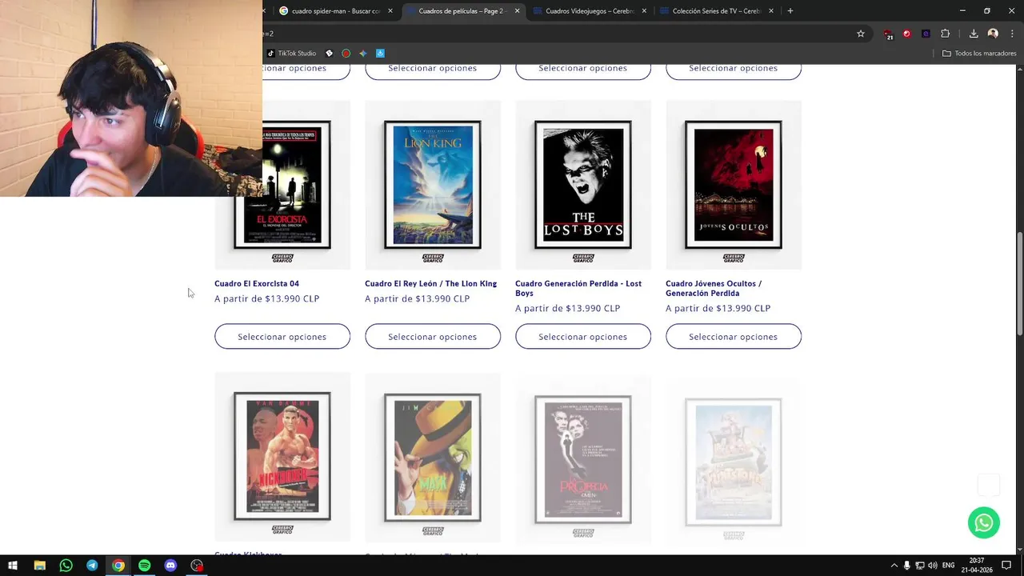Open the last taskbar app with red dot

tap(197, 566)
